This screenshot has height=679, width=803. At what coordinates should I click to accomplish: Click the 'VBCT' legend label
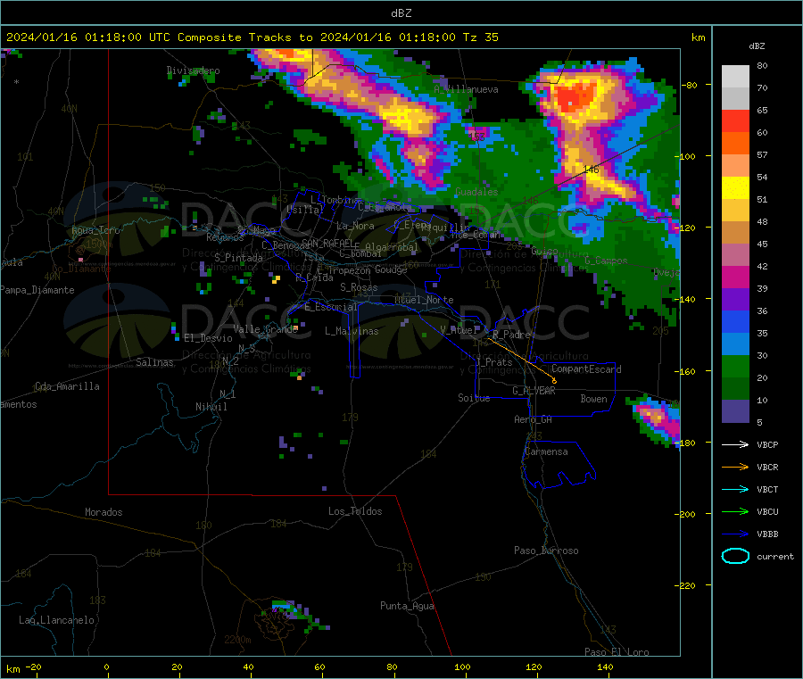click(x=767, y=490)
